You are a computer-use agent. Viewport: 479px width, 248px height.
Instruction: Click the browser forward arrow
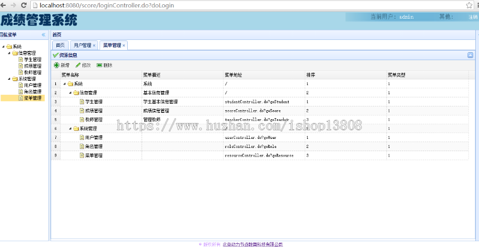point(13,5)
